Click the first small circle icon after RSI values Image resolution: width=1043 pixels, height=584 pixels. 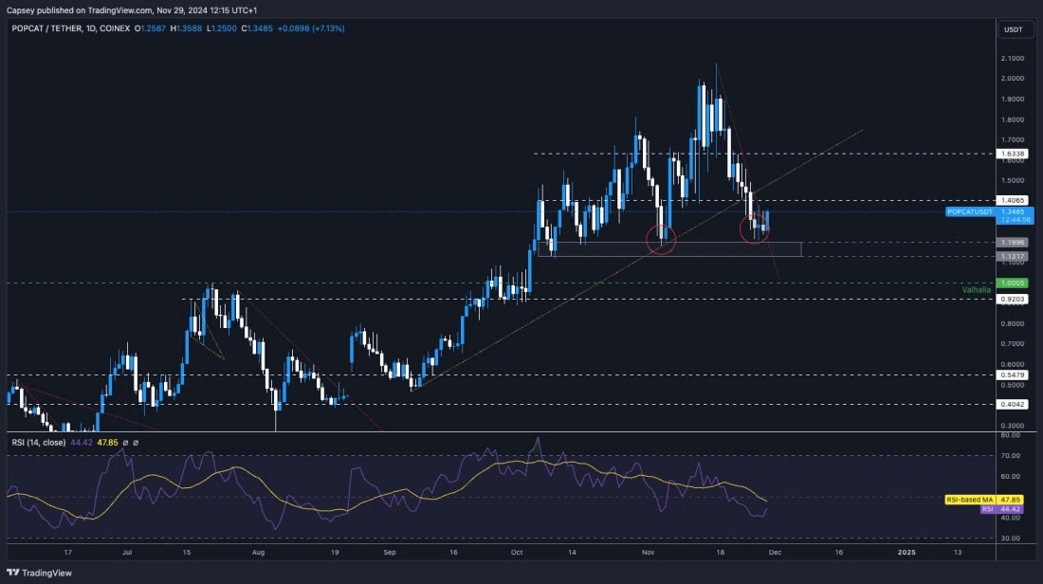pos(125,442)
